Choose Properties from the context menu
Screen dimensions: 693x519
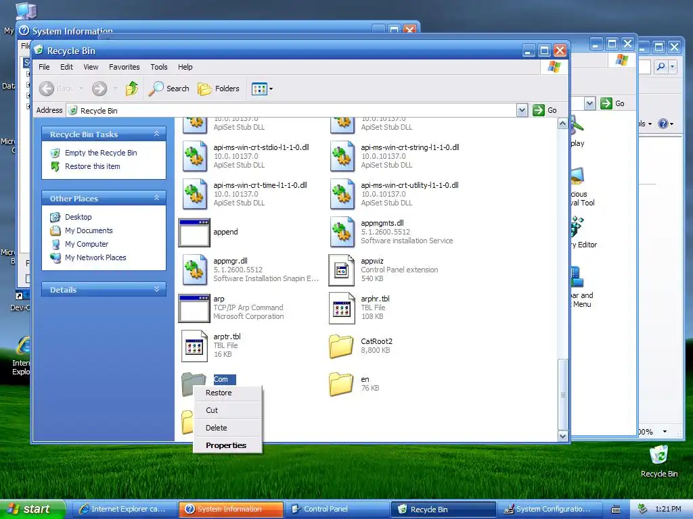click(x=227, y=445)
